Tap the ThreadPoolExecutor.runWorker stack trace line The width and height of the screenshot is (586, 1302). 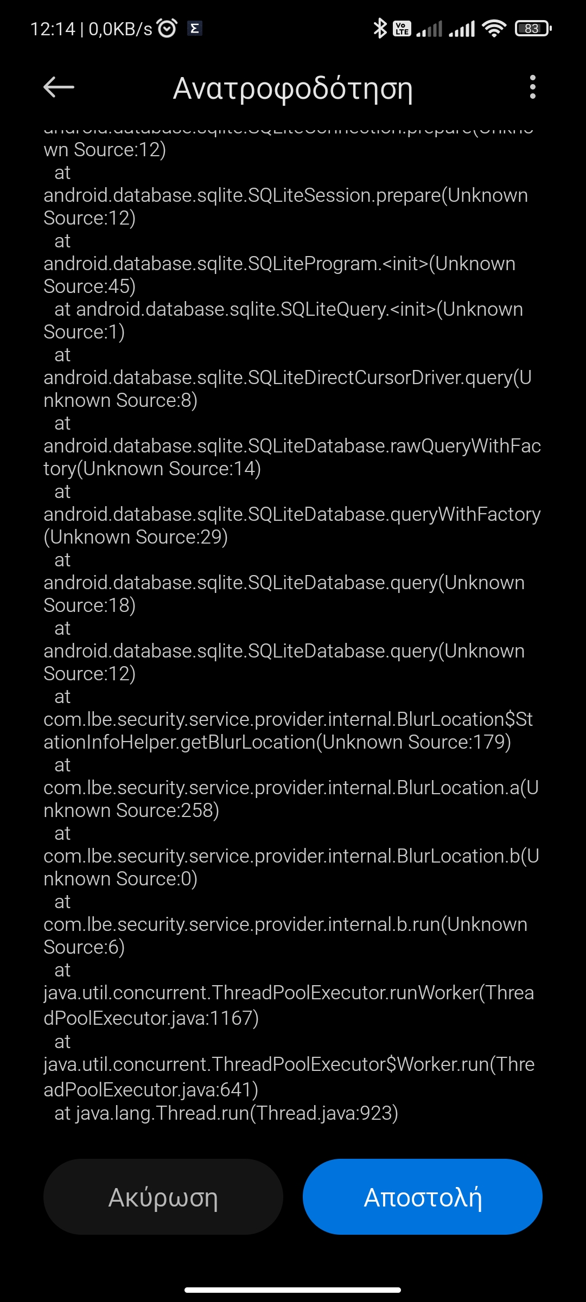click(288, 1005)
